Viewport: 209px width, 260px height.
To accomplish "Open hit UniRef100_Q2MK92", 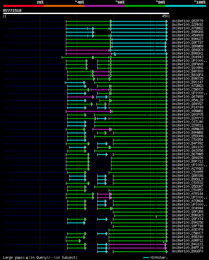I will point(187,25).
